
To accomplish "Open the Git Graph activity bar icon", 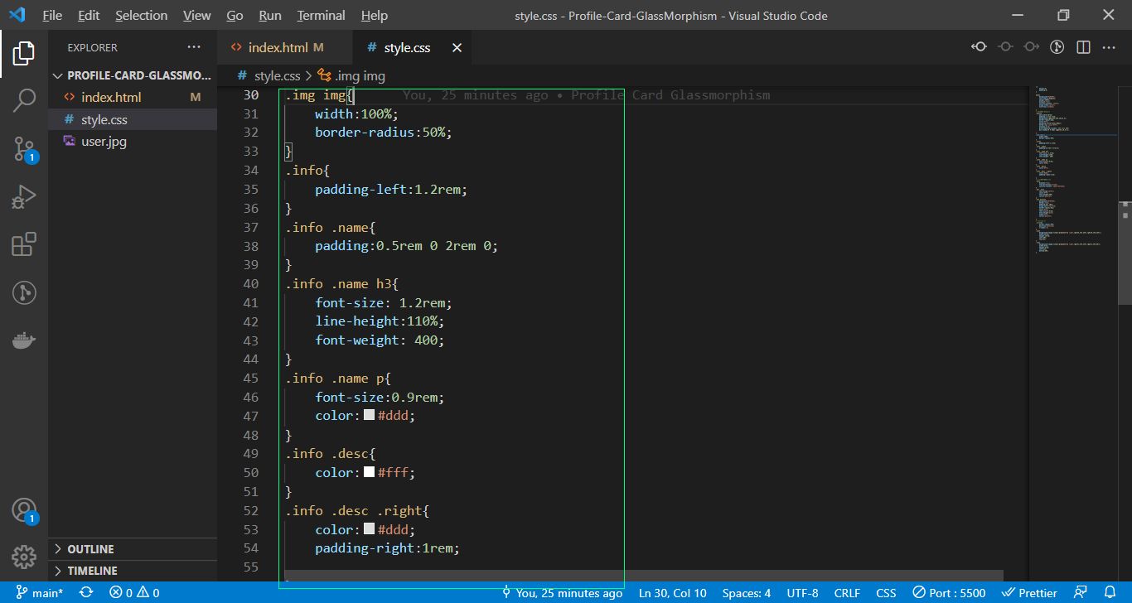I will (24, 292).
